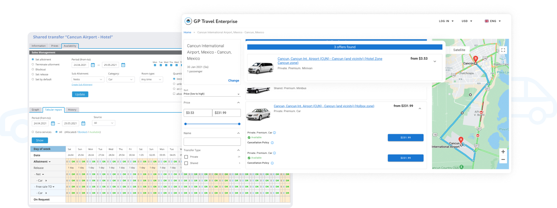The image size is (557, 208).
Task: Select the Terminate allotment option
Action: (x=33, y=64)
